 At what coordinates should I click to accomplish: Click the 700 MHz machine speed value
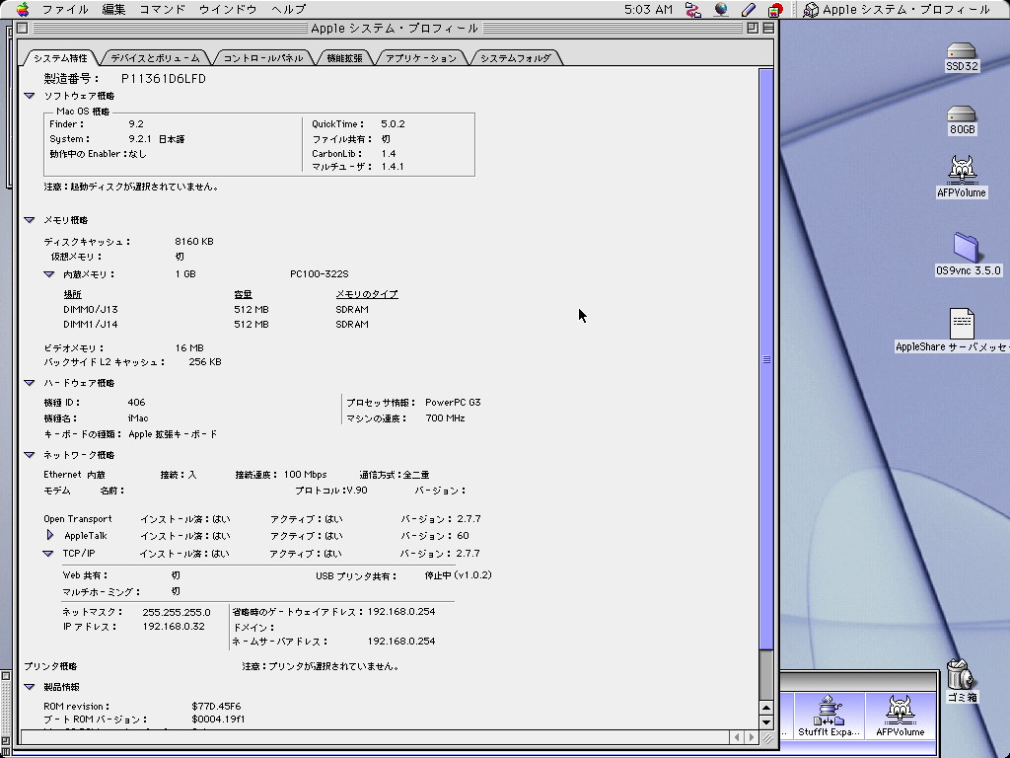pos(445,418)
